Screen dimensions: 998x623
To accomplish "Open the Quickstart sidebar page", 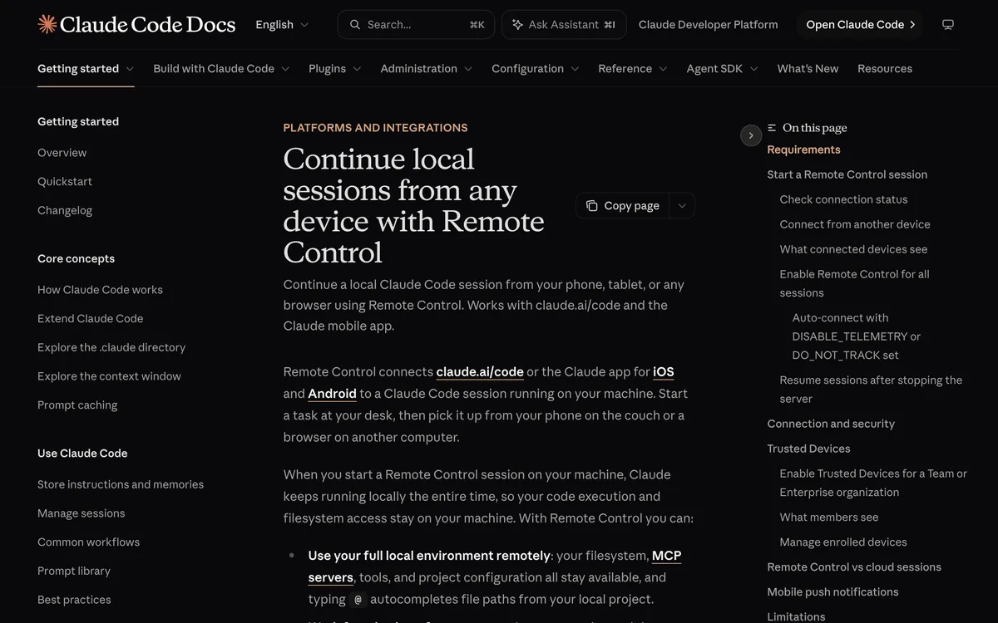I will pyautogui.click(x=65, y=182).
